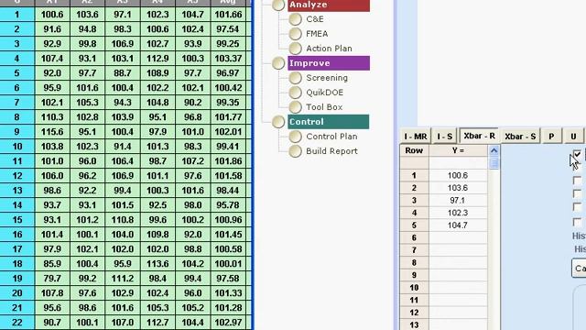Click cell 88.7 in row 5
586x330 pixels.
point(122,73)
